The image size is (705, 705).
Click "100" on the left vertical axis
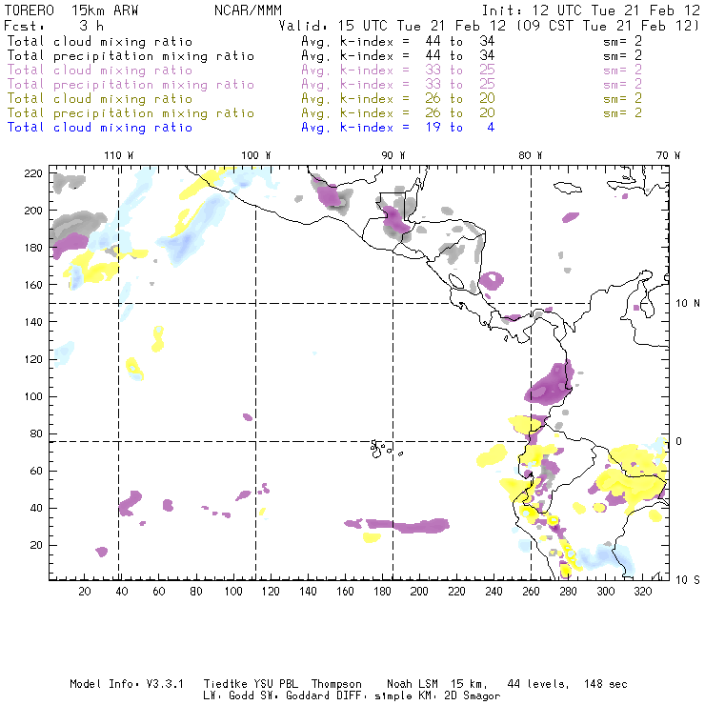33,396
